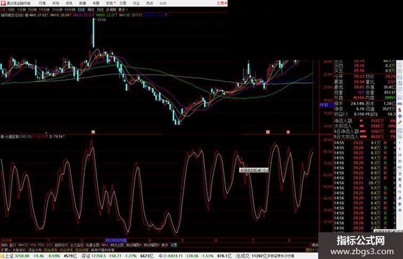Viewport: 403px width, 259px height.
Task: Open the 行业 menu
Action: [x=136, y=3]
